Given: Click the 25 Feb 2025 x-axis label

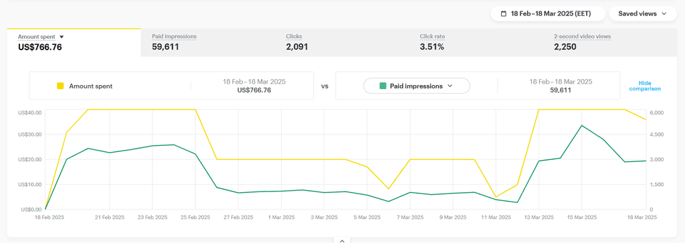Looking at the screenshot, I should (x=195, y=217).
